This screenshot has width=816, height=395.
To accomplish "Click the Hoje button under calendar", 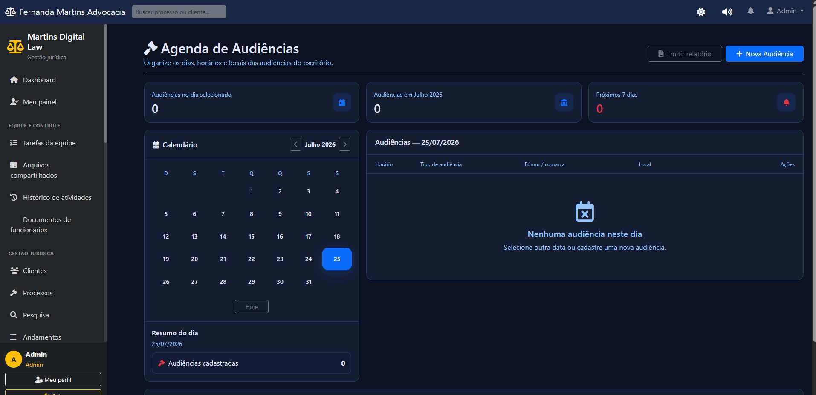I will coord(252,307).
